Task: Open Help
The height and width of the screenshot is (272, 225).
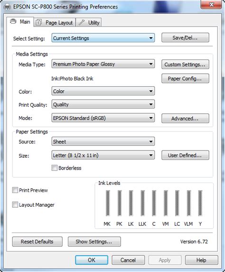Action: click(x=201, y=260)
